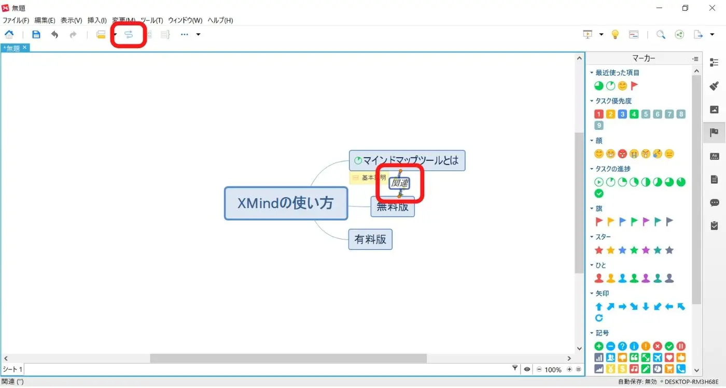Start slideshow presentation mode
The width and height of the screenshot is (726, 388).
click(x=588, y=34)
